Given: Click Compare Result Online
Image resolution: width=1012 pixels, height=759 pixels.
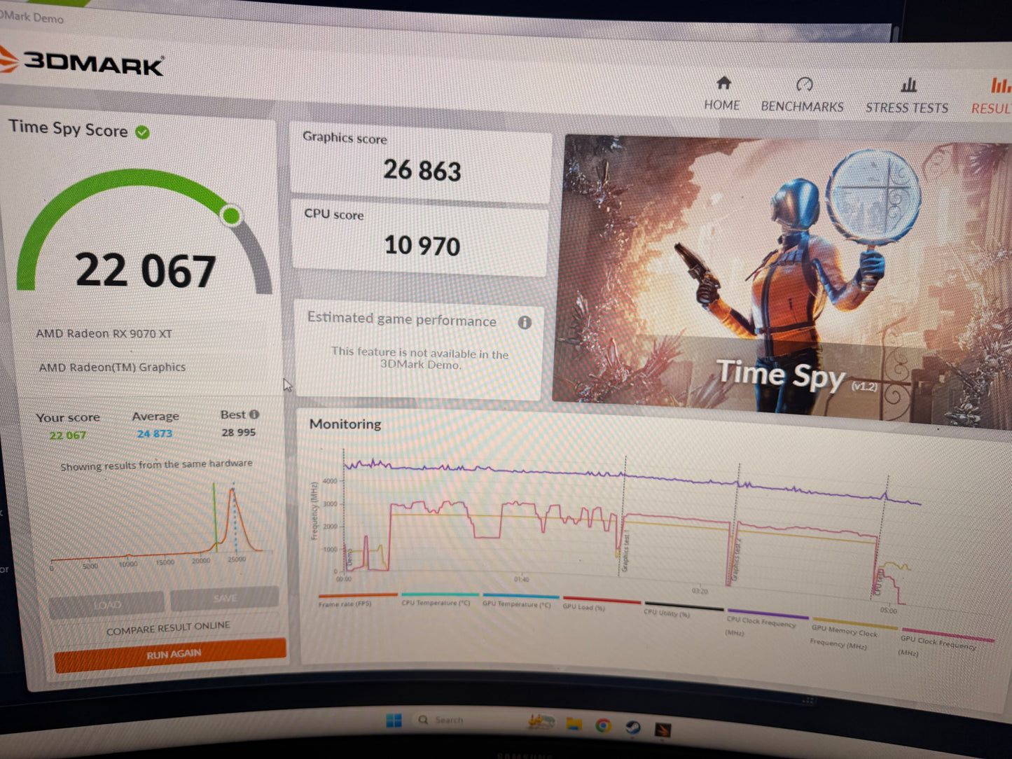Looking at the screenshot, I should [167, 628].
